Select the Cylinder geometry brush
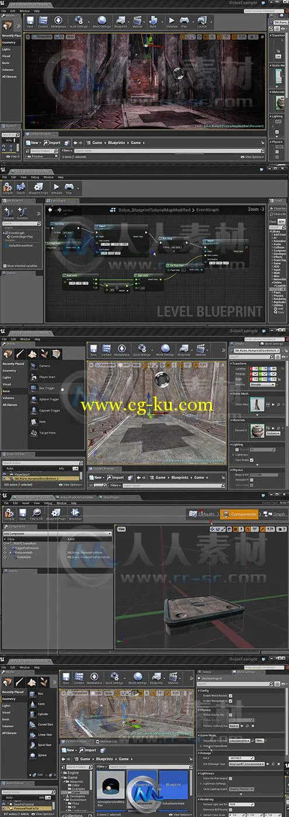The width and height of the screenshot is (289, 817). (43, 714)
